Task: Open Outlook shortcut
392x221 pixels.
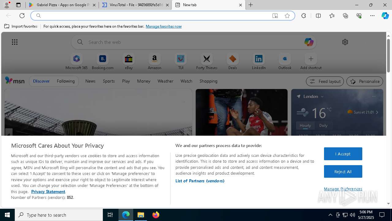Action: click(x=285, y=62)
